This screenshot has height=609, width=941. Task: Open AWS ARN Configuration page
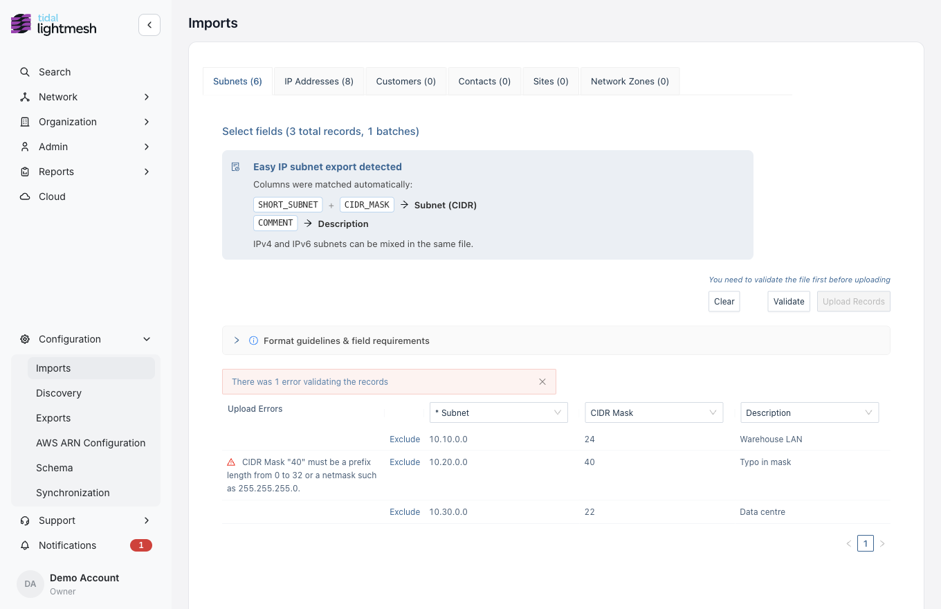tap(91, 443)
